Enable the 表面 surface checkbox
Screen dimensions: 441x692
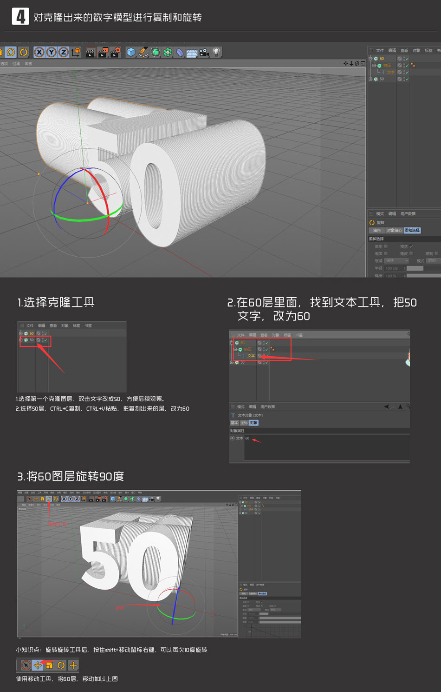(x=386, y=253)
